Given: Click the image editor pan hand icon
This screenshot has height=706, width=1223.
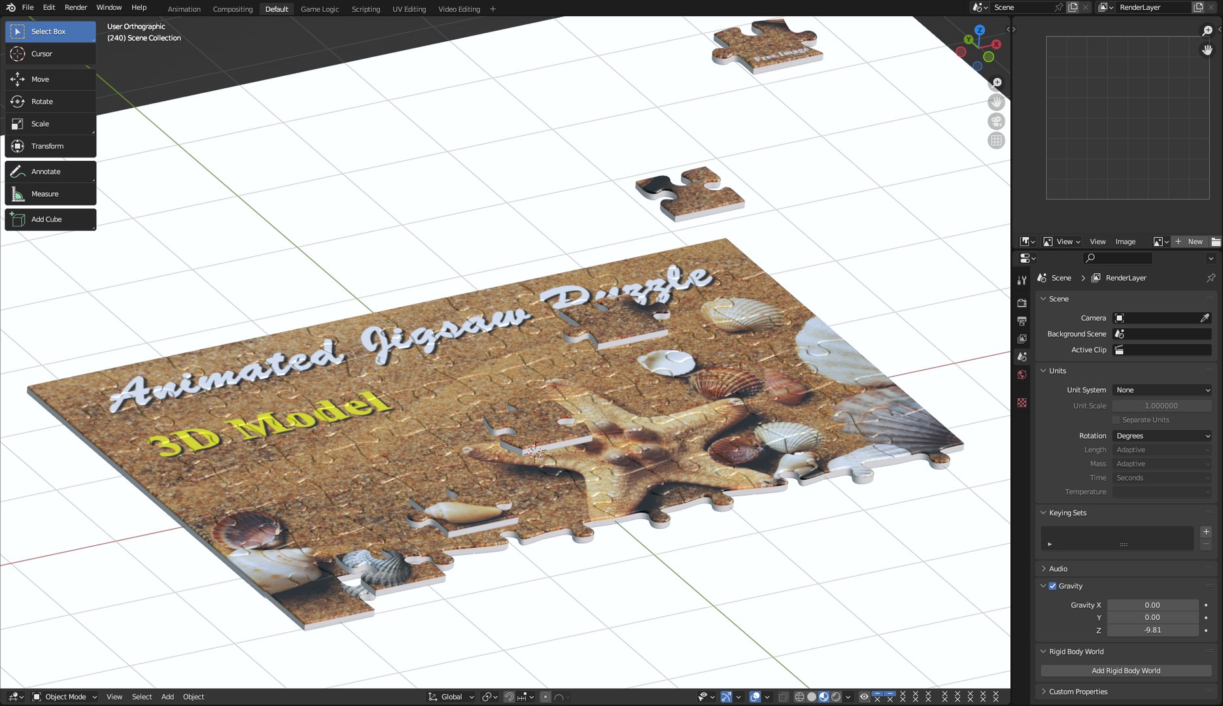Looking at the screenshot, I should (x=1207, y=50).
